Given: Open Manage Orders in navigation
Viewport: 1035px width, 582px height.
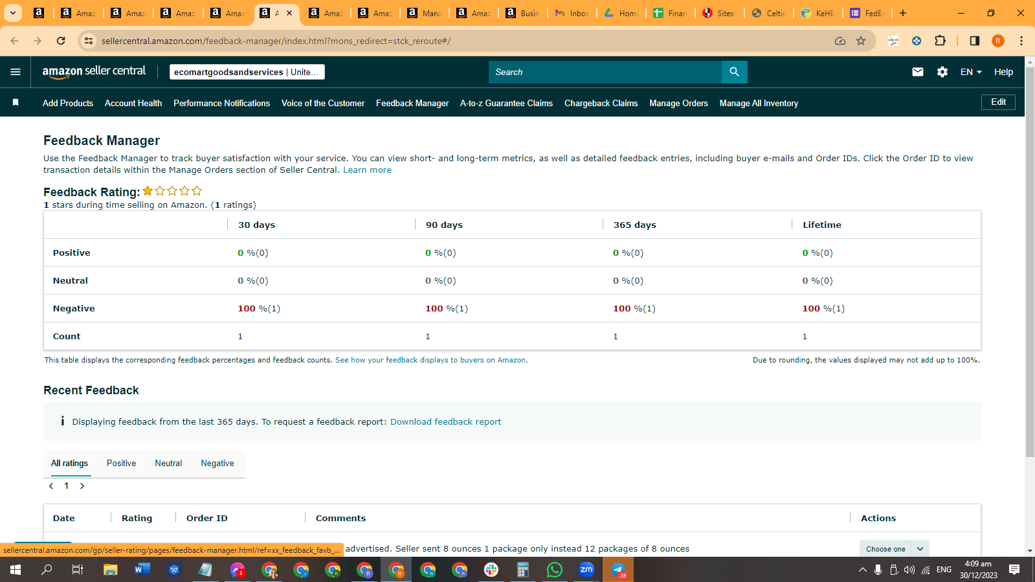Looking at the screenshot, I should tap(678, 103).
